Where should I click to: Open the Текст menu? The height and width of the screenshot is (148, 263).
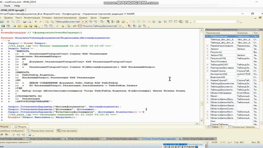tap(18, 18)
